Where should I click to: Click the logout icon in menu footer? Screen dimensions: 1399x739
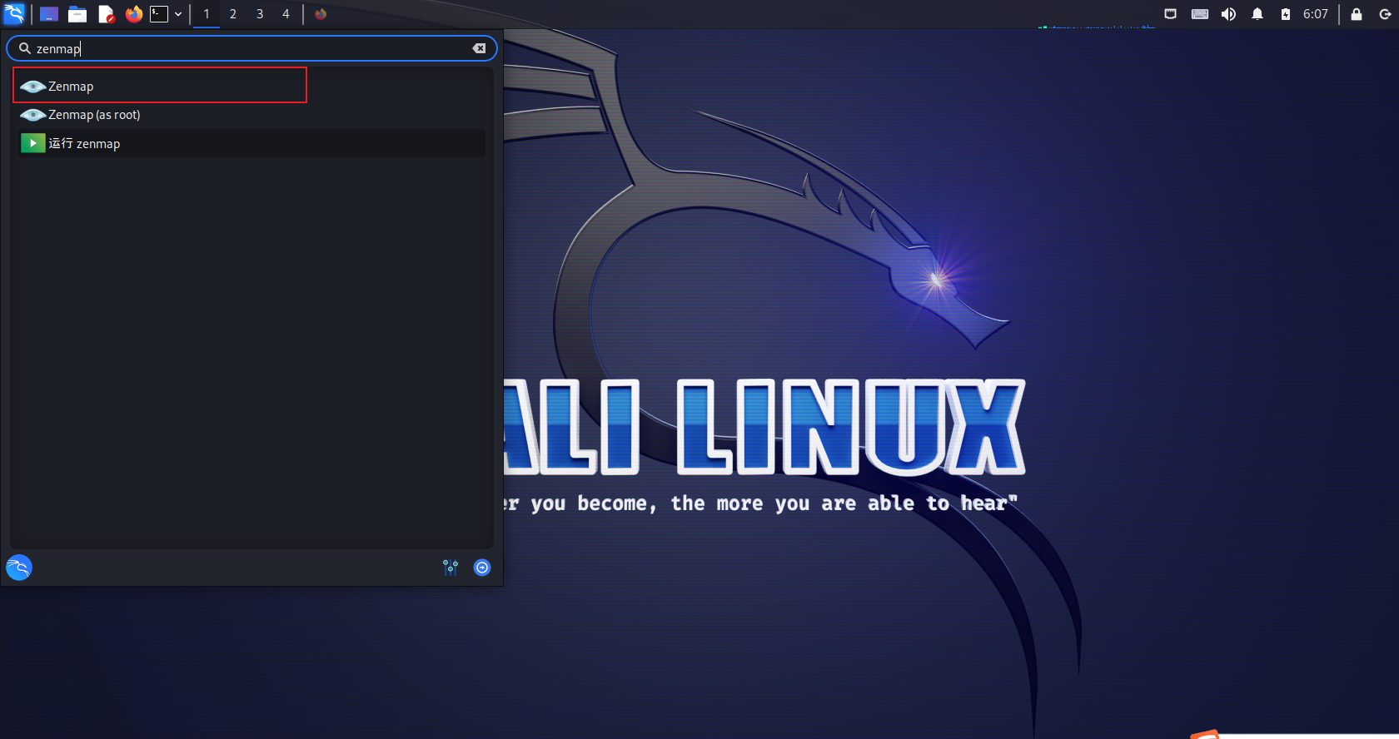482,568
